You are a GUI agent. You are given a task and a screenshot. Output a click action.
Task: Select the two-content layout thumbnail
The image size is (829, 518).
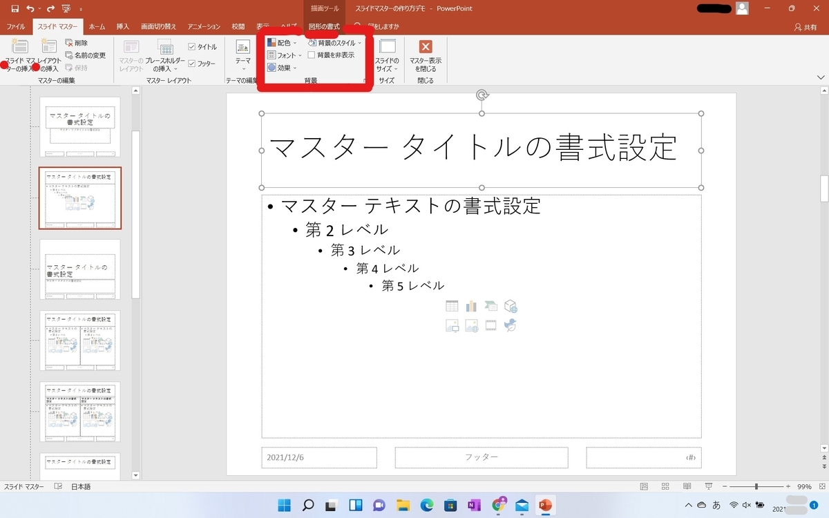pos(79,340)
